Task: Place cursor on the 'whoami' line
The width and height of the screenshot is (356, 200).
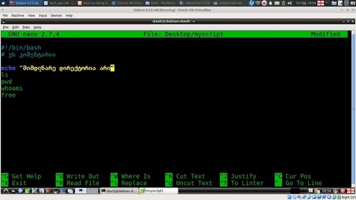Action: coord(12,88)
